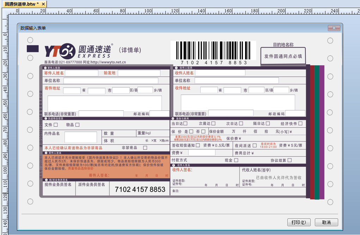Screen dimensions: 360x235
Task: Click the 打印 print button
Action: point(298,222)
